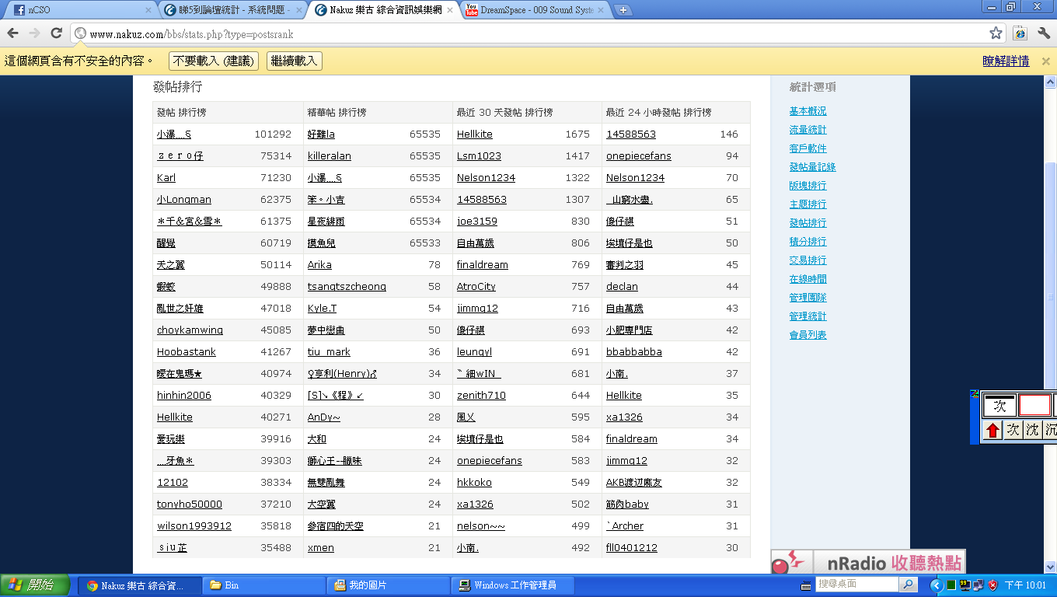Viewport: 1057px width, 597px height.
Task: Click the 繼續載入 button
Action: (x=294, y=61)
